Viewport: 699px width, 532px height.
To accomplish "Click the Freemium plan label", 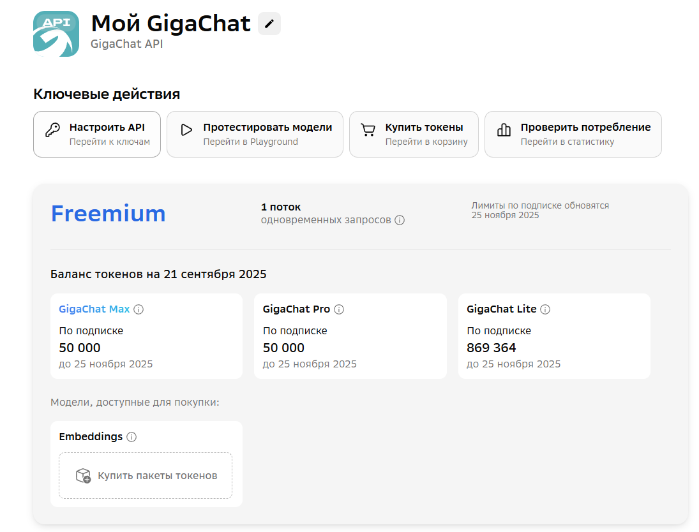I will (108, 214).
